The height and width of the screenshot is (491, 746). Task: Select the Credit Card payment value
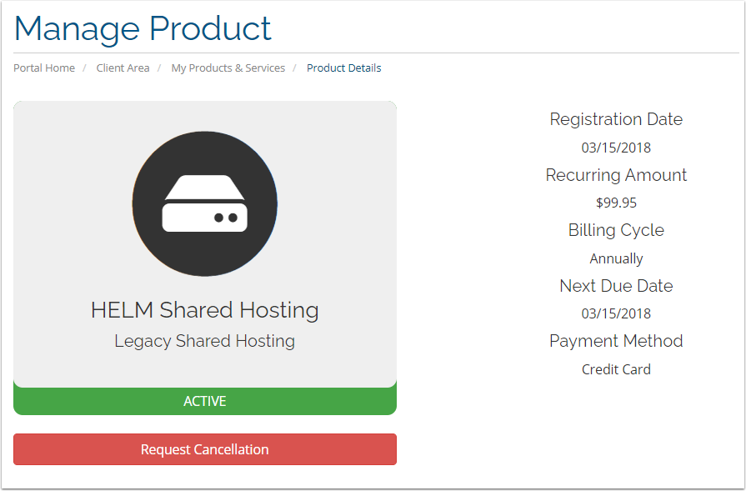616,369
